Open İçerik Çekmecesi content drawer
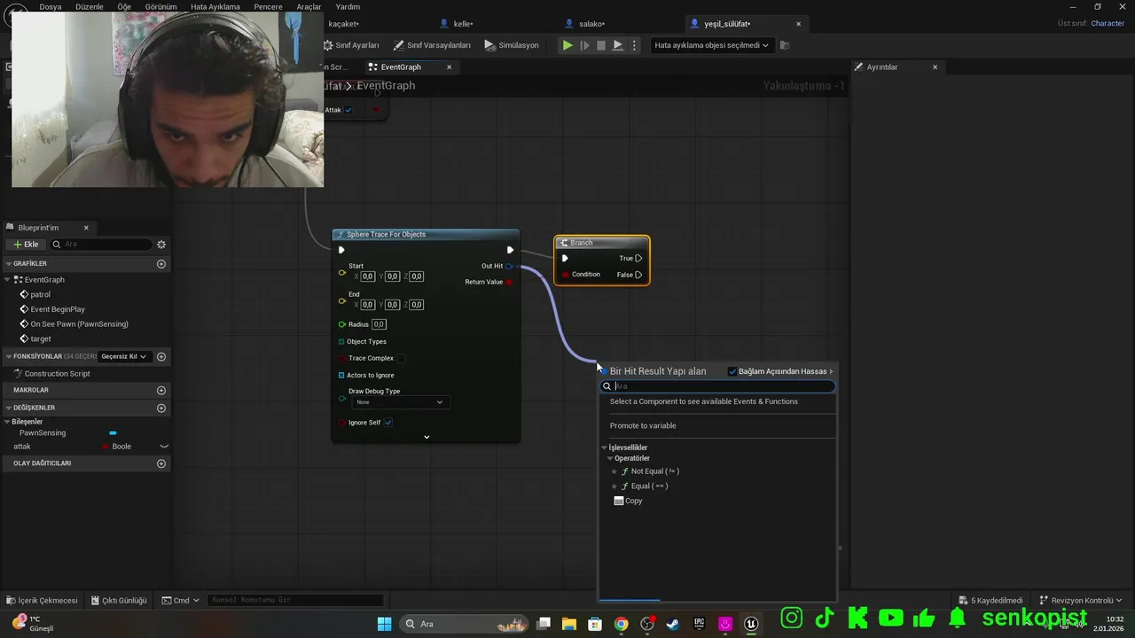This screenshot has width=1135, height=638. (x=42, y=600)
